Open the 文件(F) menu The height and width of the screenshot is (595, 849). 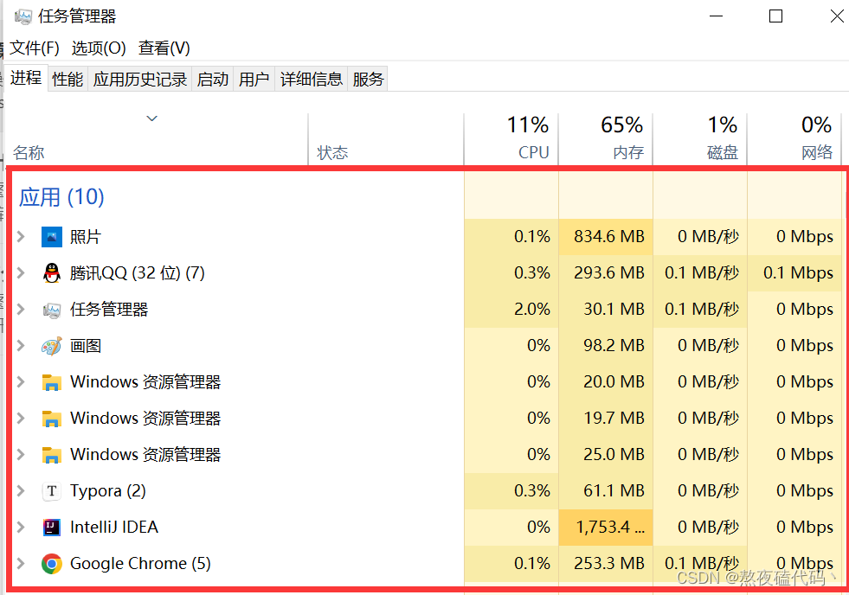(35, 48)
